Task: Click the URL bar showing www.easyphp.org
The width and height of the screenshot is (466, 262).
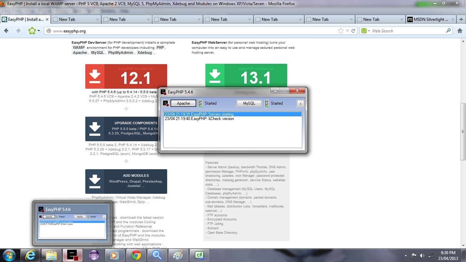Action: pos(194,31)
